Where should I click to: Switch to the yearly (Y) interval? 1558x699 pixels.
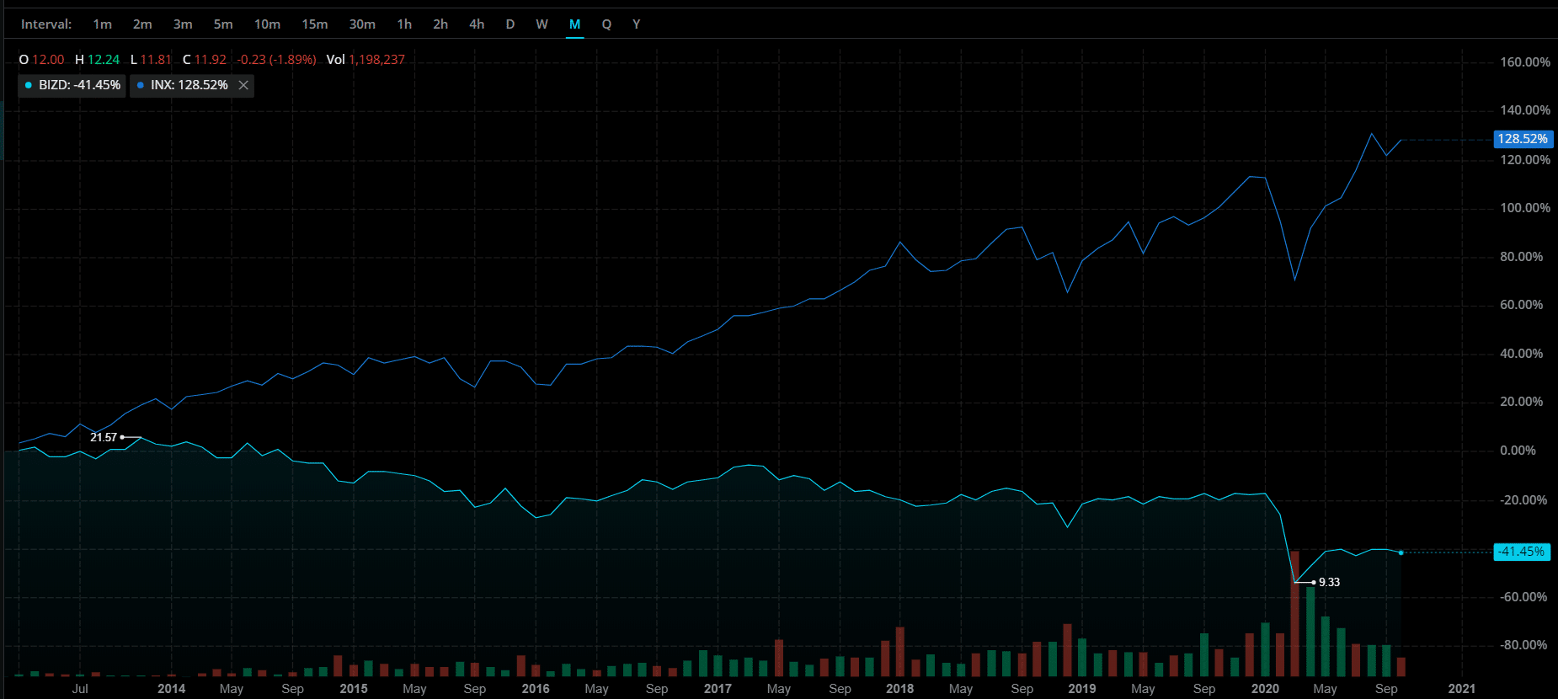(x=637, y=24)
